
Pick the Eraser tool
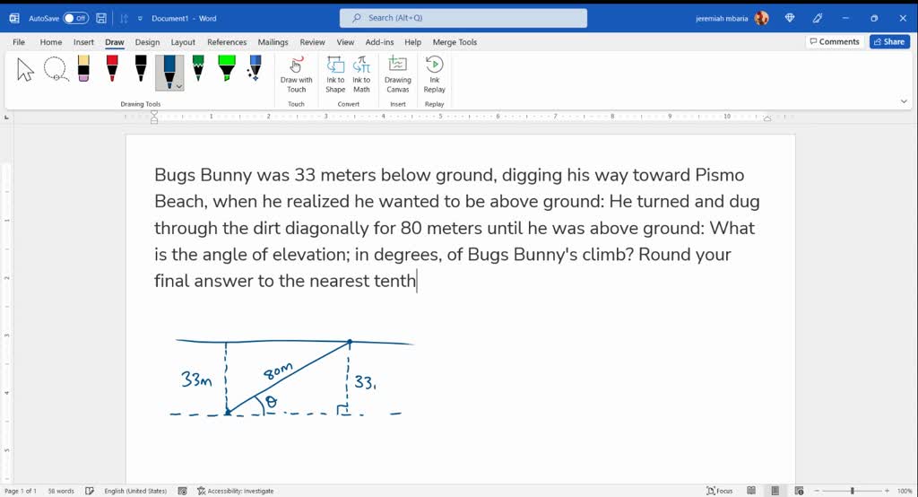tap(83, 68)
